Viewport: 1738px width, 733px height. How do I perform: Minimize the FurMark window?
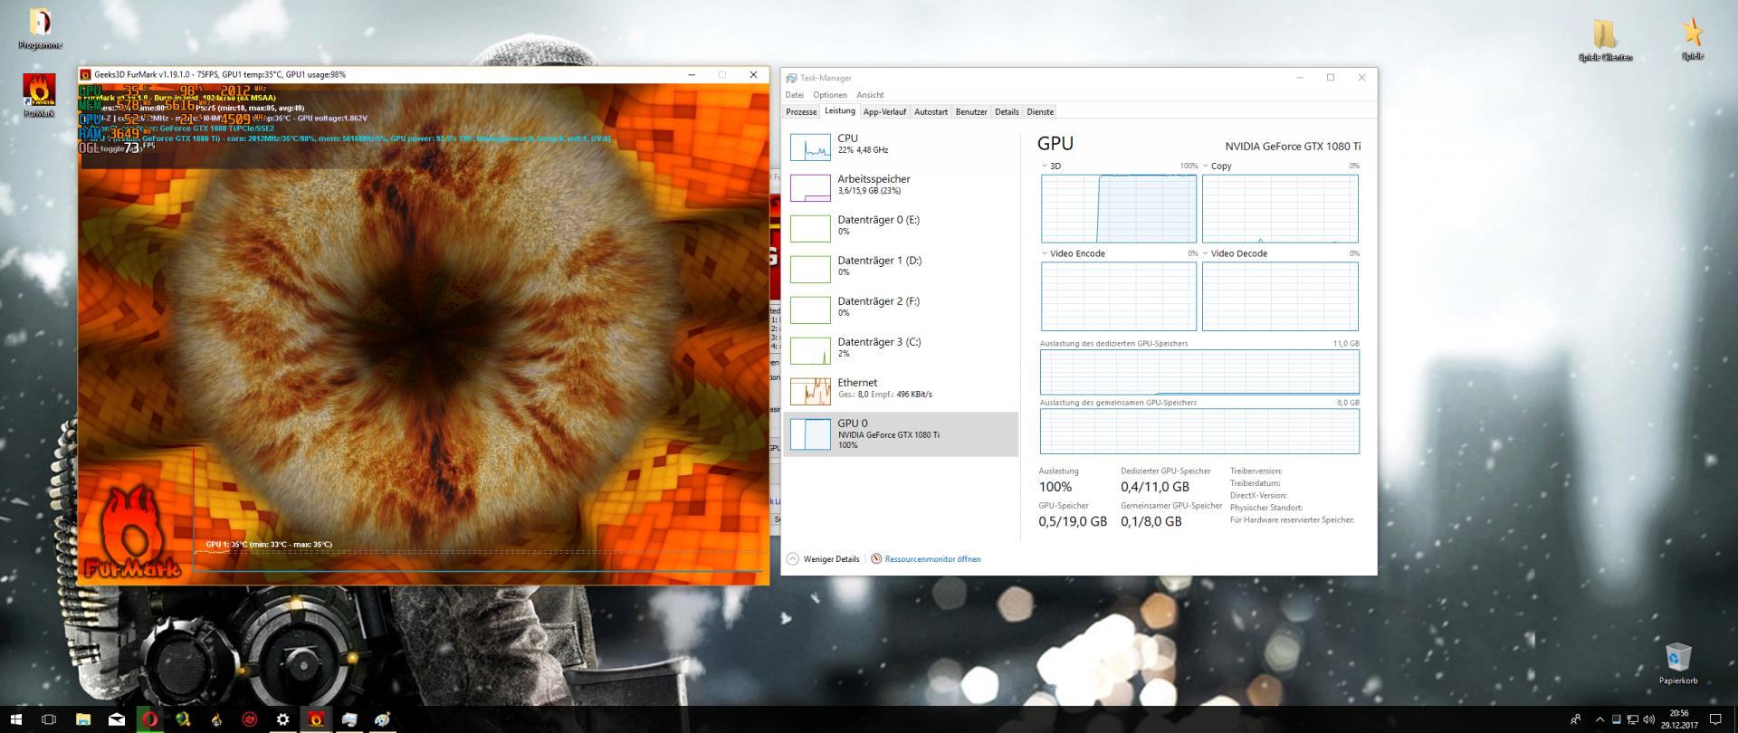tap(692, 75)
